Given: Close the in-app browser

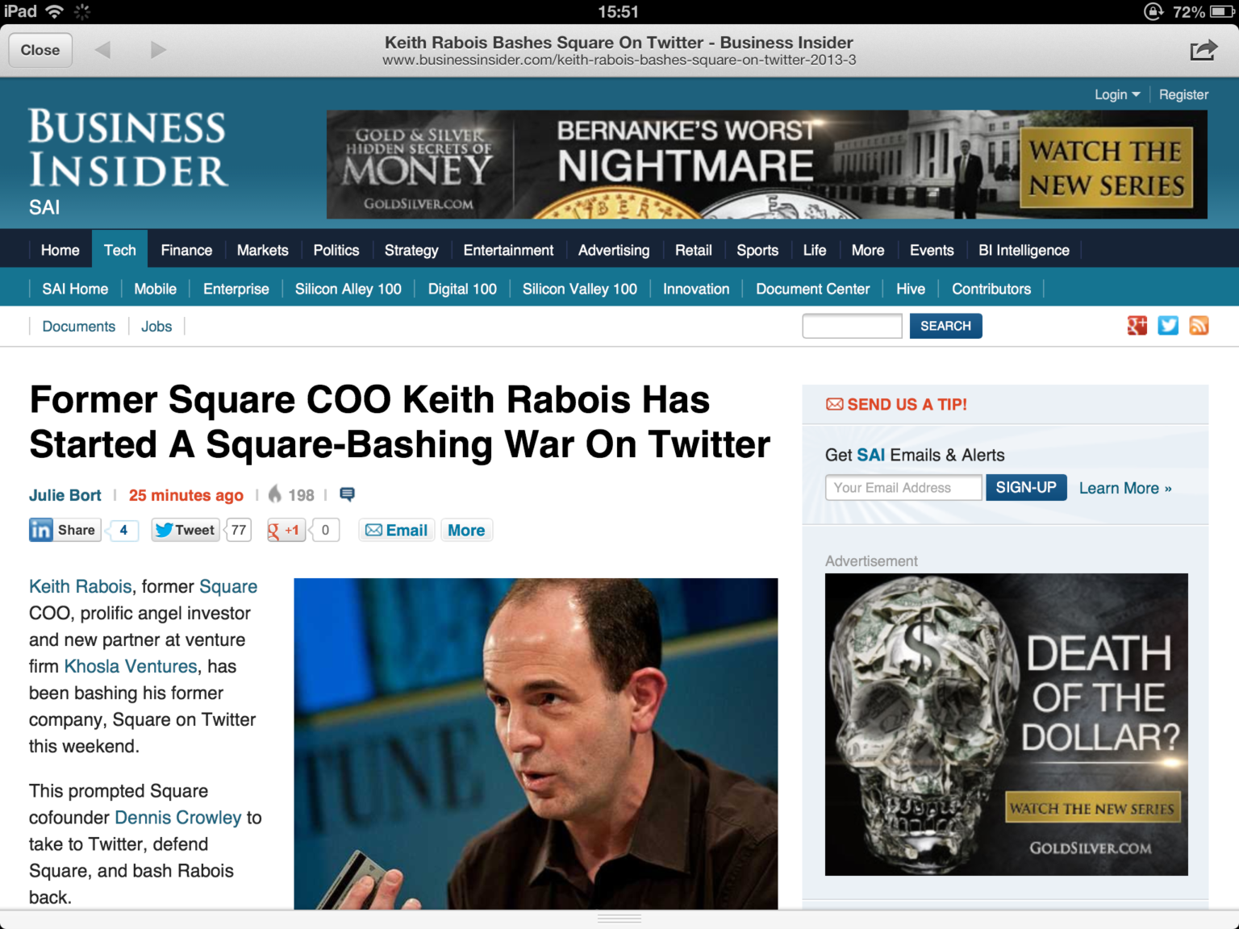Looking at the screenshot, I should [40, 50].
